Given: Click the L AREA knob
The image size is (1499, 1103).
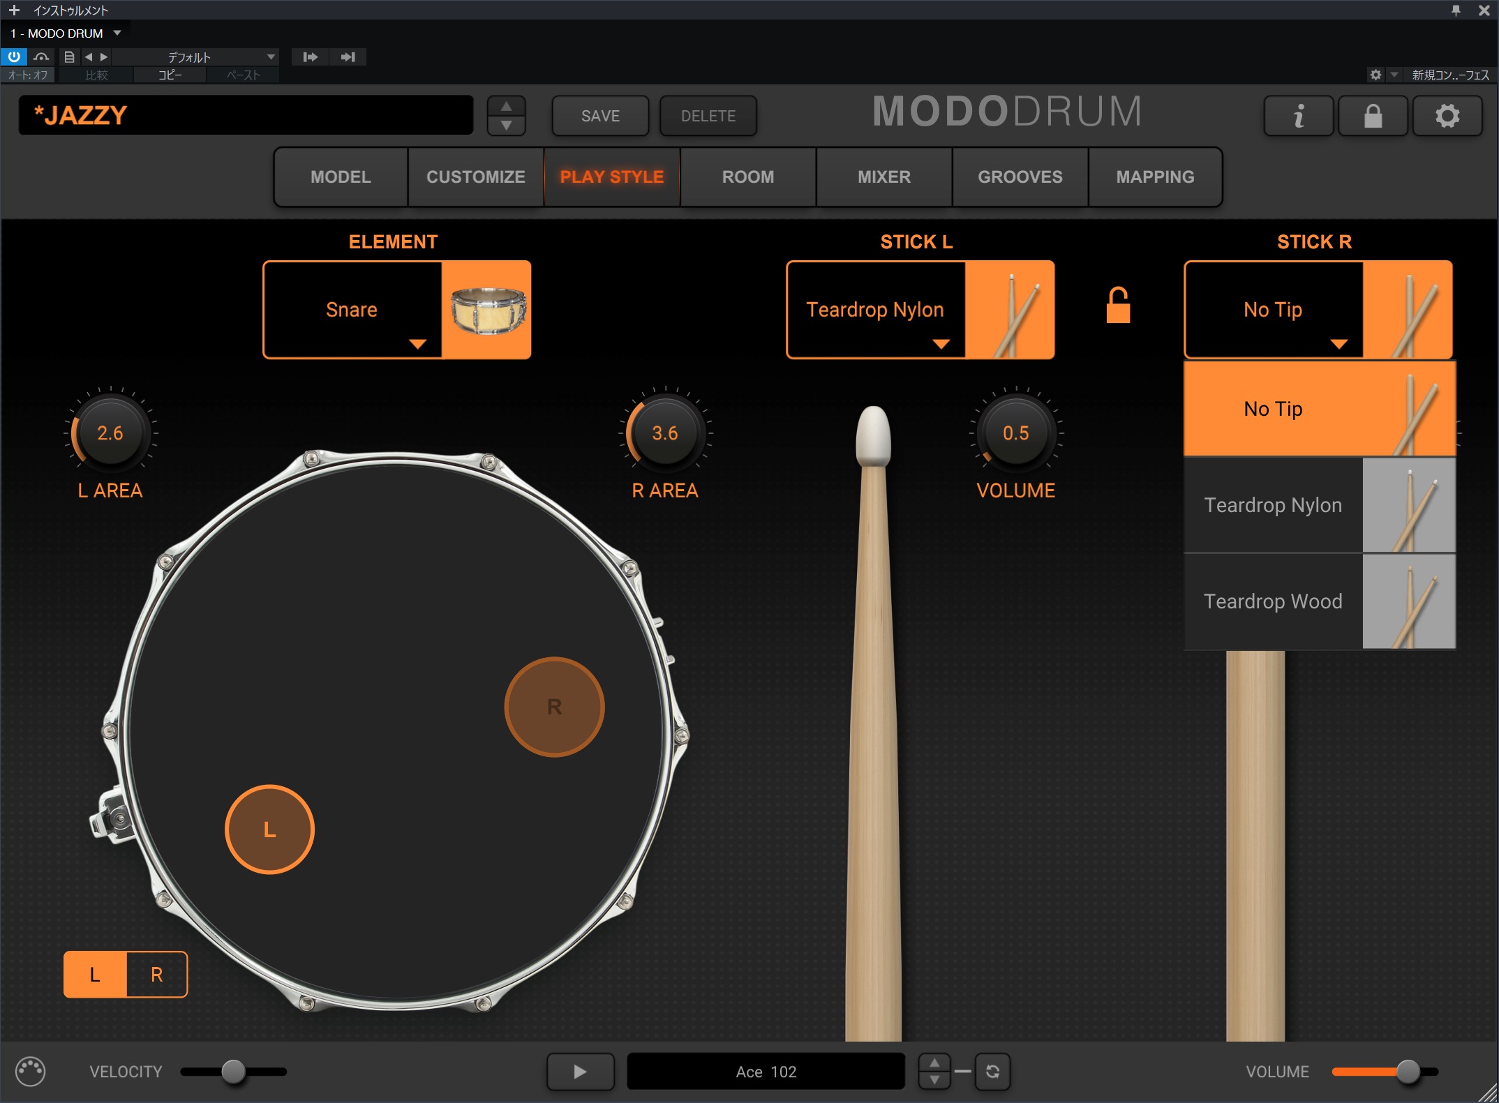Looking at the screenshot, I should point(110,433).
